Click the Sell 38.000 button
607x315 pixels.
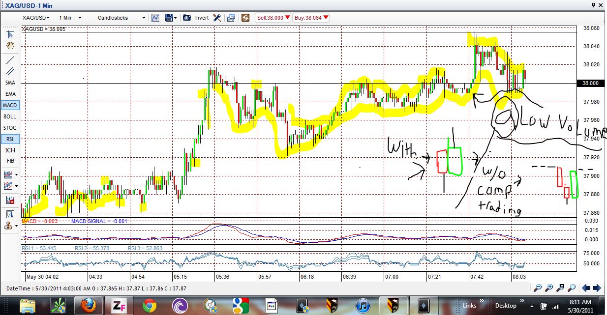(273, 17)
